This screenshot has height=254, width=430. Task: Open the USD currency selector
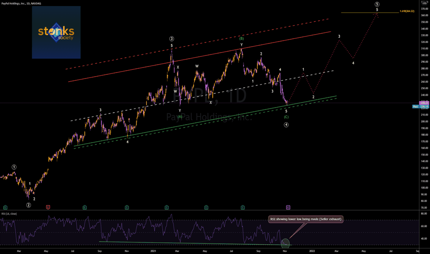[424, 3]
